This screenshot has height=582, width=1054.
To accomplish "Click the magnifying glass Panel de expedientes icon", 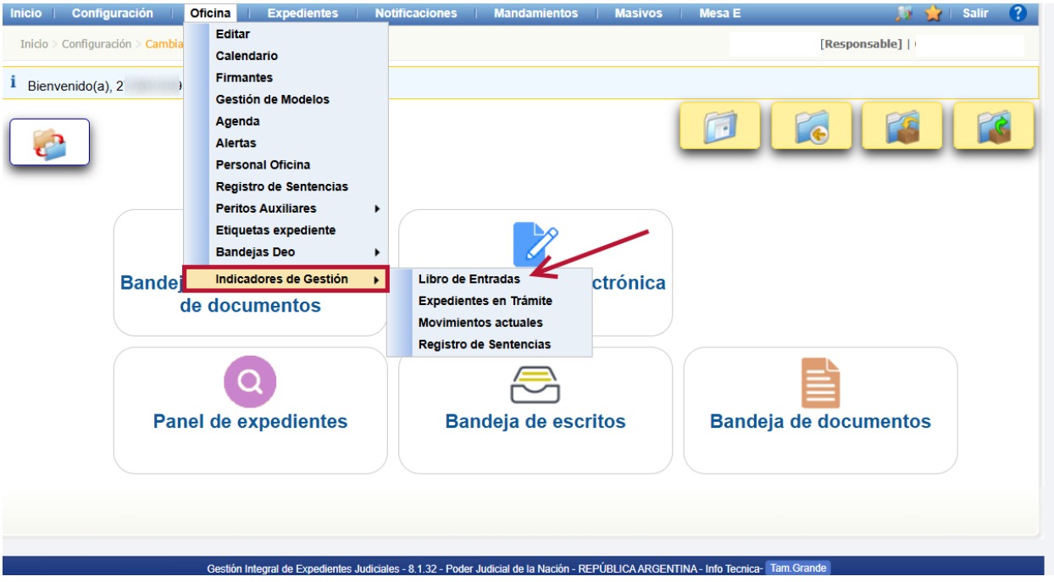I will point(250,382).
